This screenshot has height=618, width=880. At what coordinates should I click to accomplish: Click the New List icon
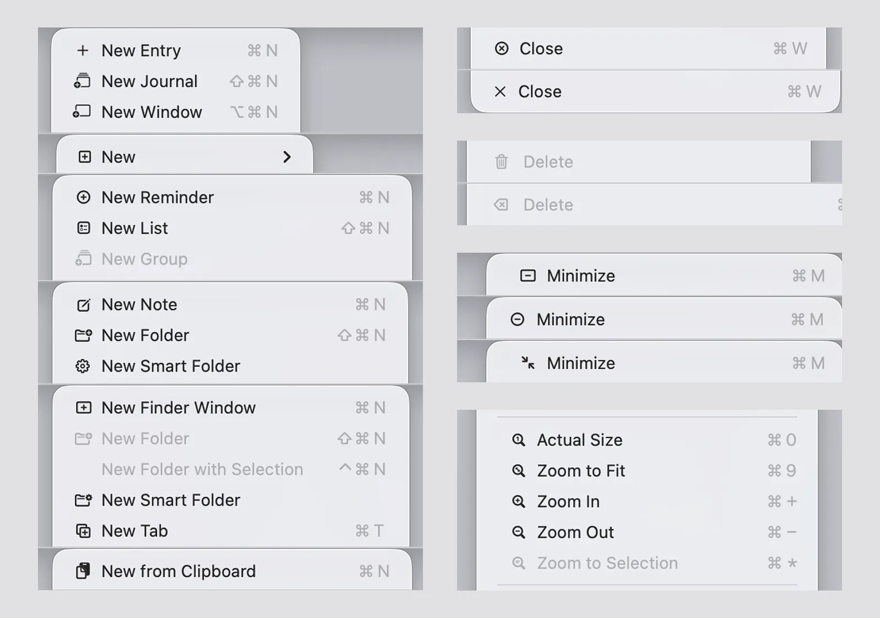(83, 228)
